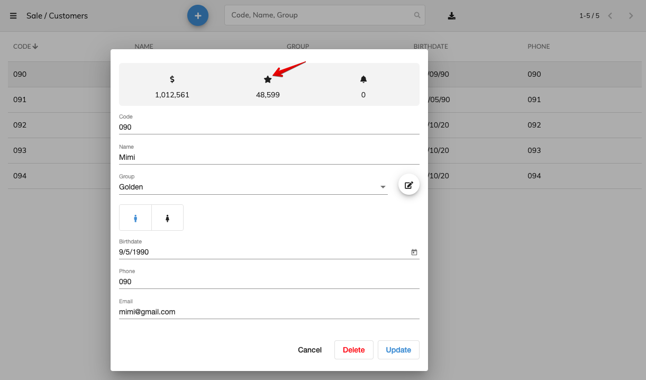Click the Birthdate field 9/5/1990
This screenshot has width=646, height=380.
pyautogui.click(x=269, y=252)
